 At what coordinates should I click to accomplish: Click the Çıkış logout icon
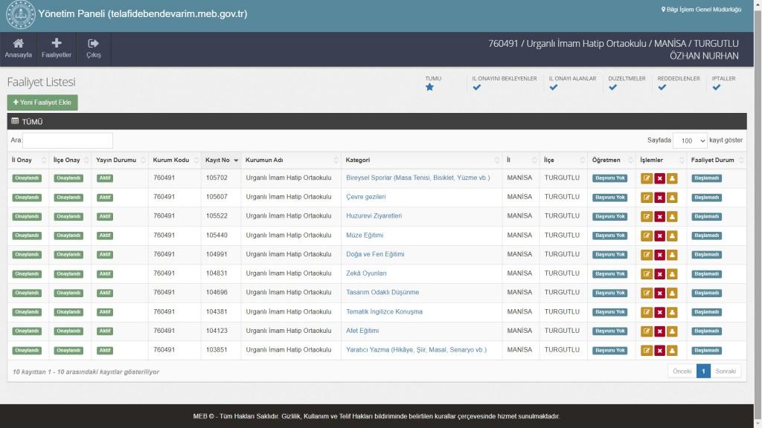94,48
